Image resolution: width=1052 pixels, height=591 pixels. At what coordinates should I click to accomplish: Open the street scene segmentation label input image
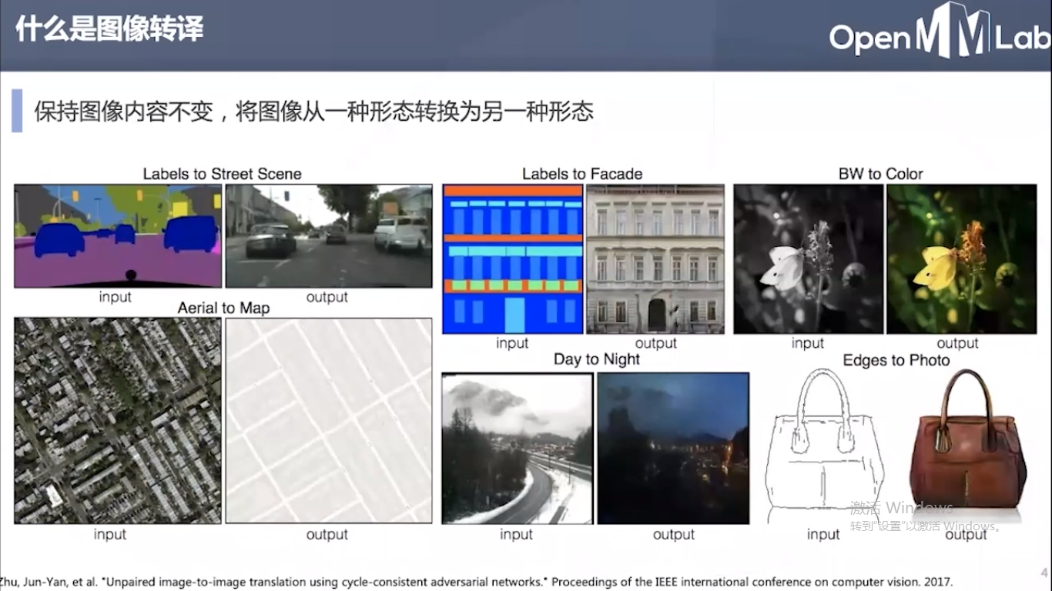118,236
